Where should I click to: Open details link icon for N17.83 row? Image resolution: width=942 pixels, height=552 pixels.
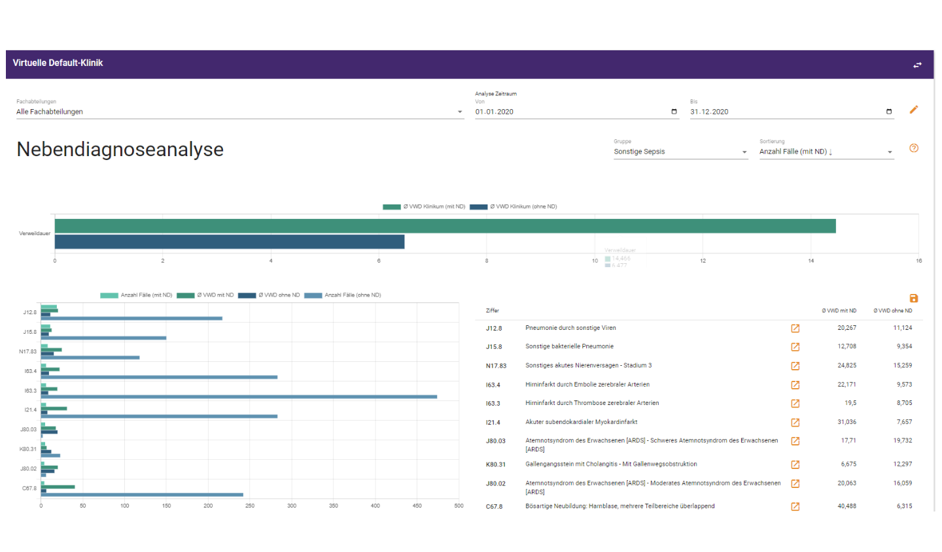point(795,366)
